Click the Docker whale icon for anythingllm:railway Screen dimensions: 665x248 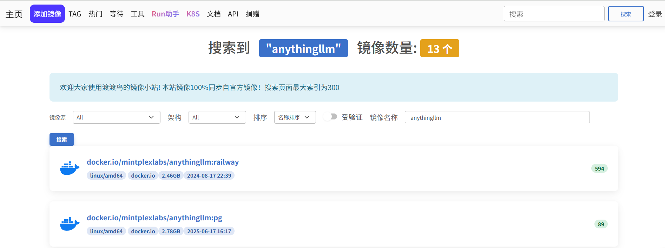[x=70, y=168]
